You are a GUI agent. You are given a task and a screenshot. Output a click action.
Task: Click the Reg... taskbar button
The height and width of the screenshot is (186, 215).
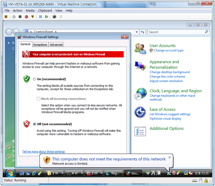(113, 173)
